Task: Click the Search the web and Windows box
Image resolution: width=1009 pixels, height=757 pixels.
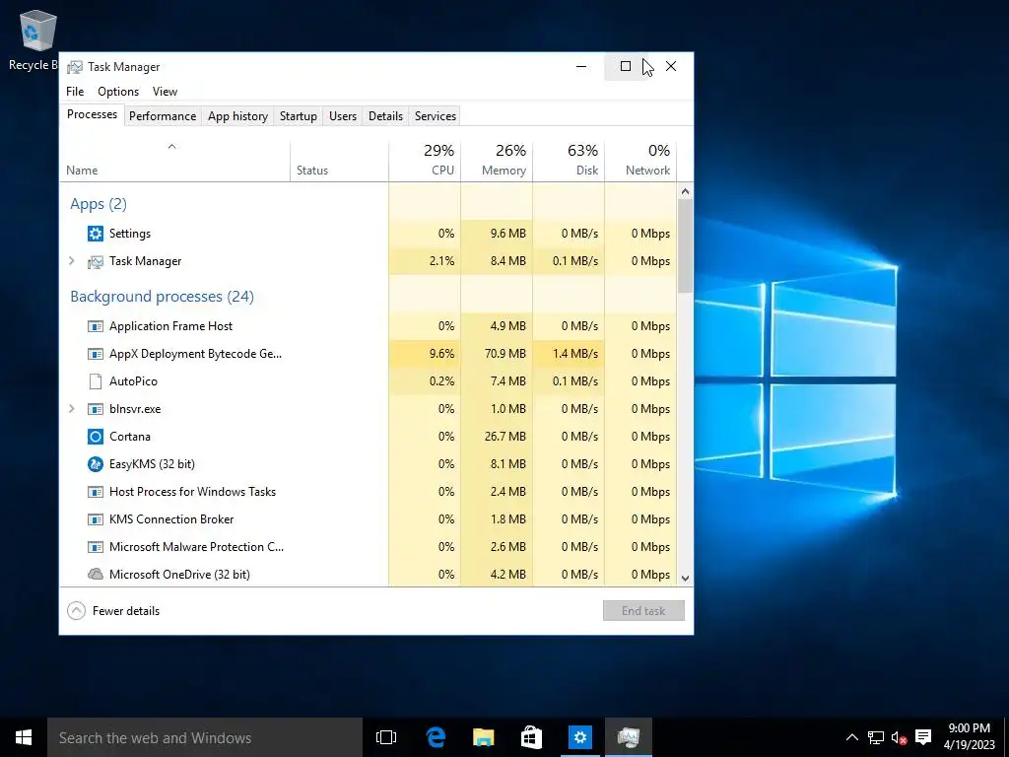Action: click(x=205, y=737)
